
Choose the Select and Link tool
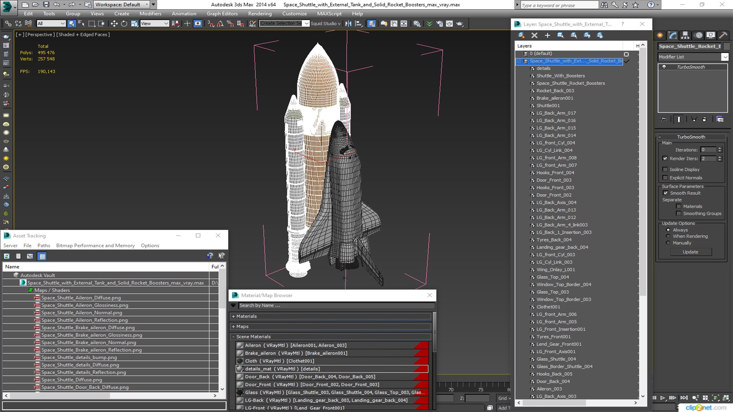click(8, 24)
